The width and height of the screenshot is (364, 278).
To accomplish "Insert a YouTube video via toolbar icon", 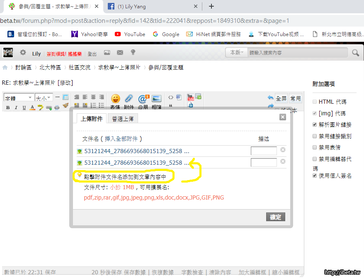I will coord(190,98).
